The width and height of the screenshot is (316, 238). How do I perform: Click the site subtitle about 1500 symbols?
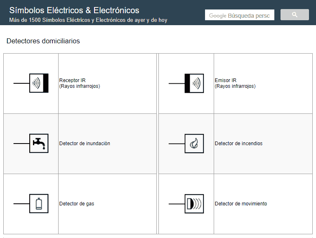tap(88, 20)
